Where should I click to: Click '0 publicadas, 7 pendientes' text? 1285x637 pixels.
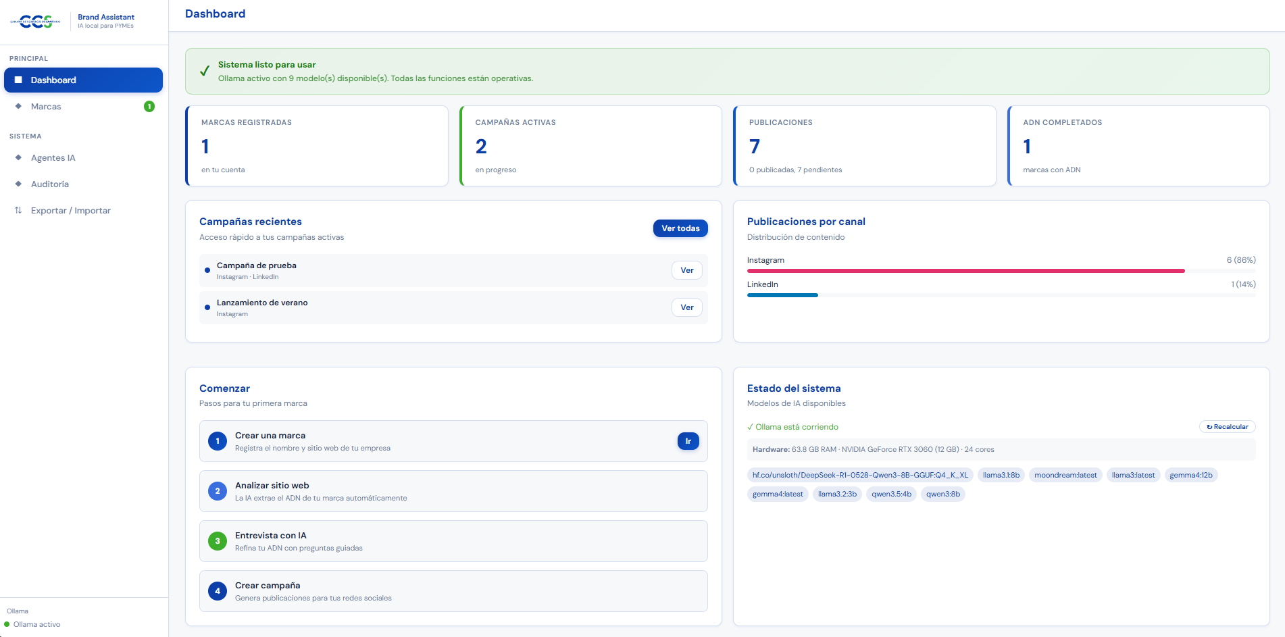[x=795, y=170]
